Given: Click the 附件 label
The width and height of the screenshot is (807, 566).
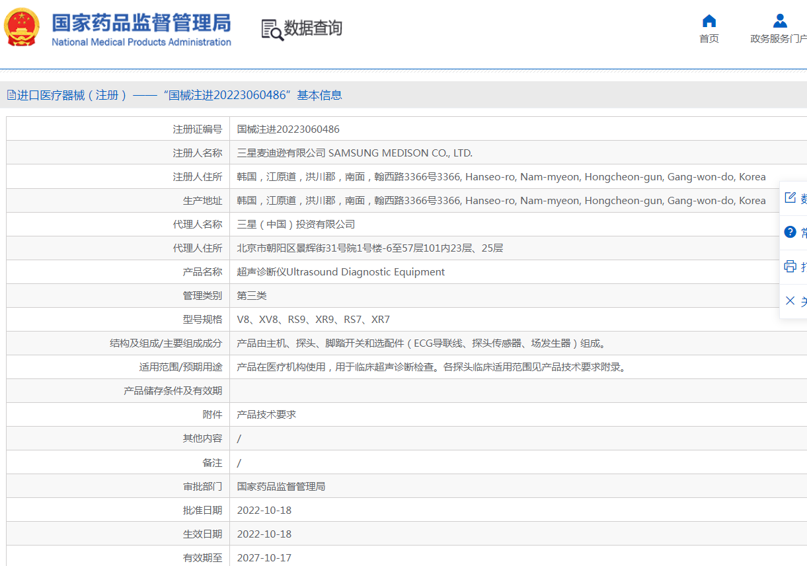Looking at the screenshot, I should 212,415.
